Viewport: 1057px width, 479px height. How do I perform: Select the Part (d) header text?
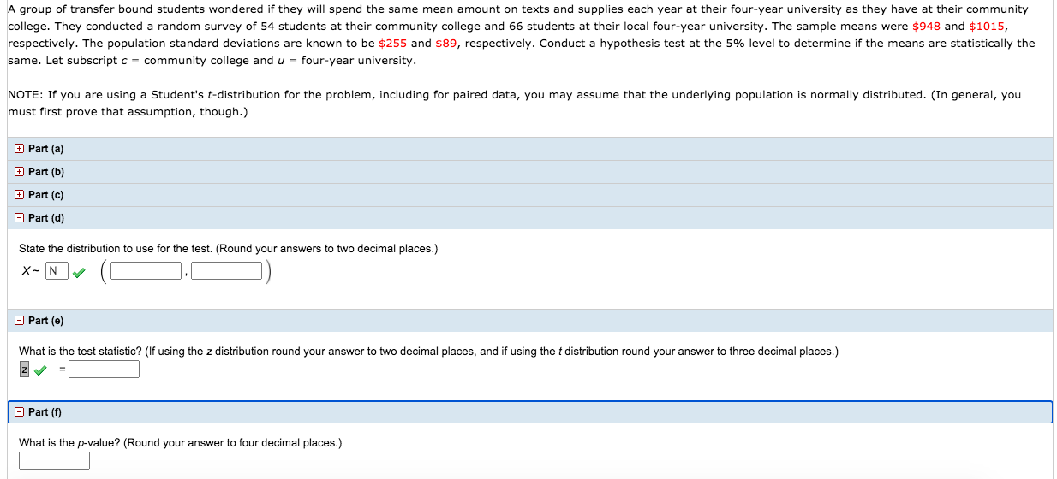[x=46, y=218]
